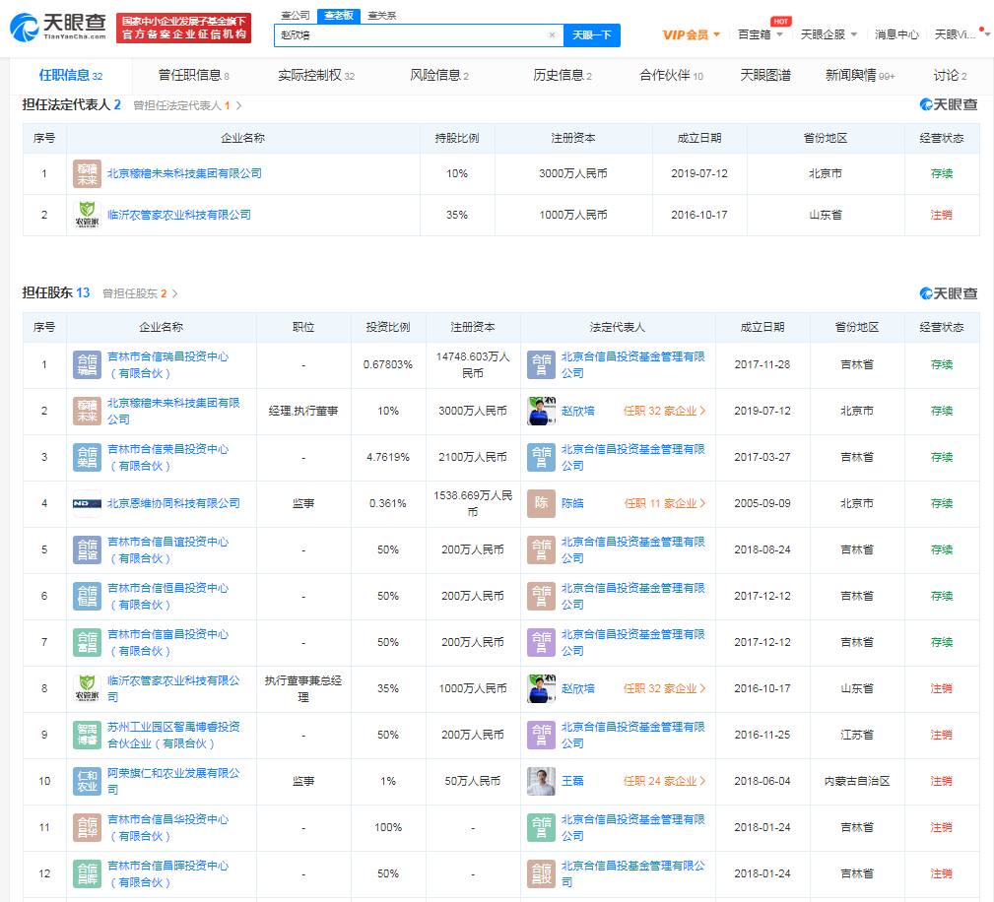Click logo icon of 吉林市合信荣昌投资中心

tap(87, 458)
